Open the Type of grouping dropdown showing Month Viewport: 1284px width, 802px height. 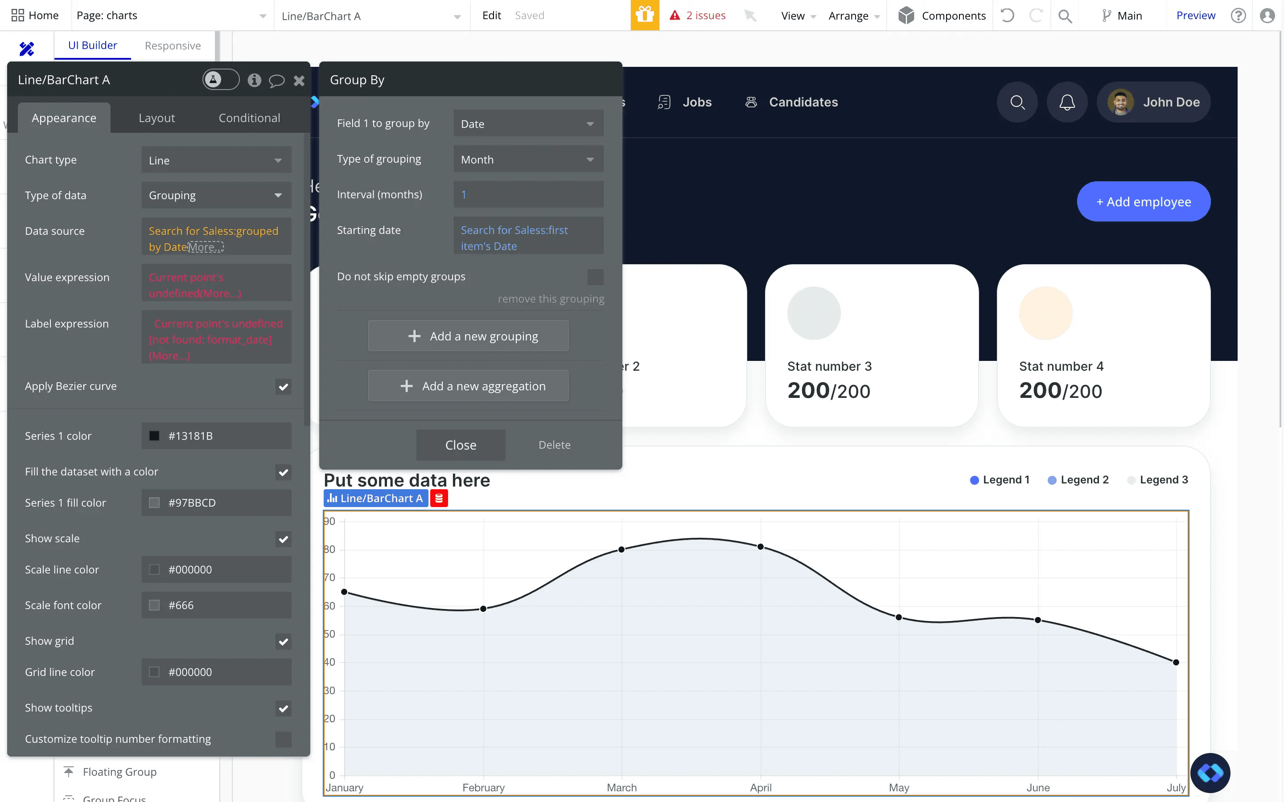pos(528,159)
